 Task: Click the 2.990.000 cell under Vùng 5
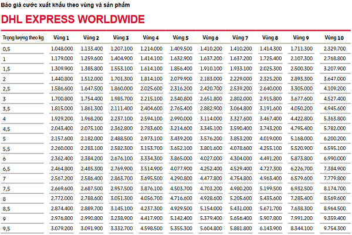click(x=181, y=118)
